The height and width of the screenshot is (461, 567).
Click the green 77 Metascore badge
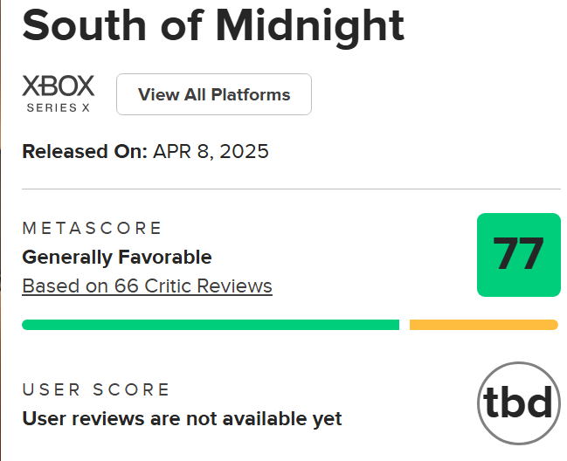click(x=518, y=254)
